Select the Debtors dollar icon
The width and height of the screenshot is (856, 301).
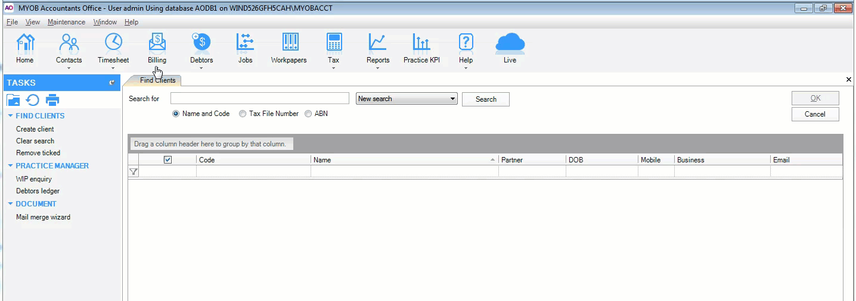coord(201,43)
